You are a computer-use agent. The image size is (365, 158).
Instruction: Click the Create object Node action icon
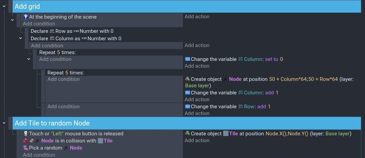188,79
